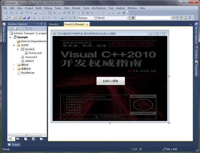This screenshot has height=153, width=200.
Task: Click the Undo arrow icon
Action: [x=49, y=18]
